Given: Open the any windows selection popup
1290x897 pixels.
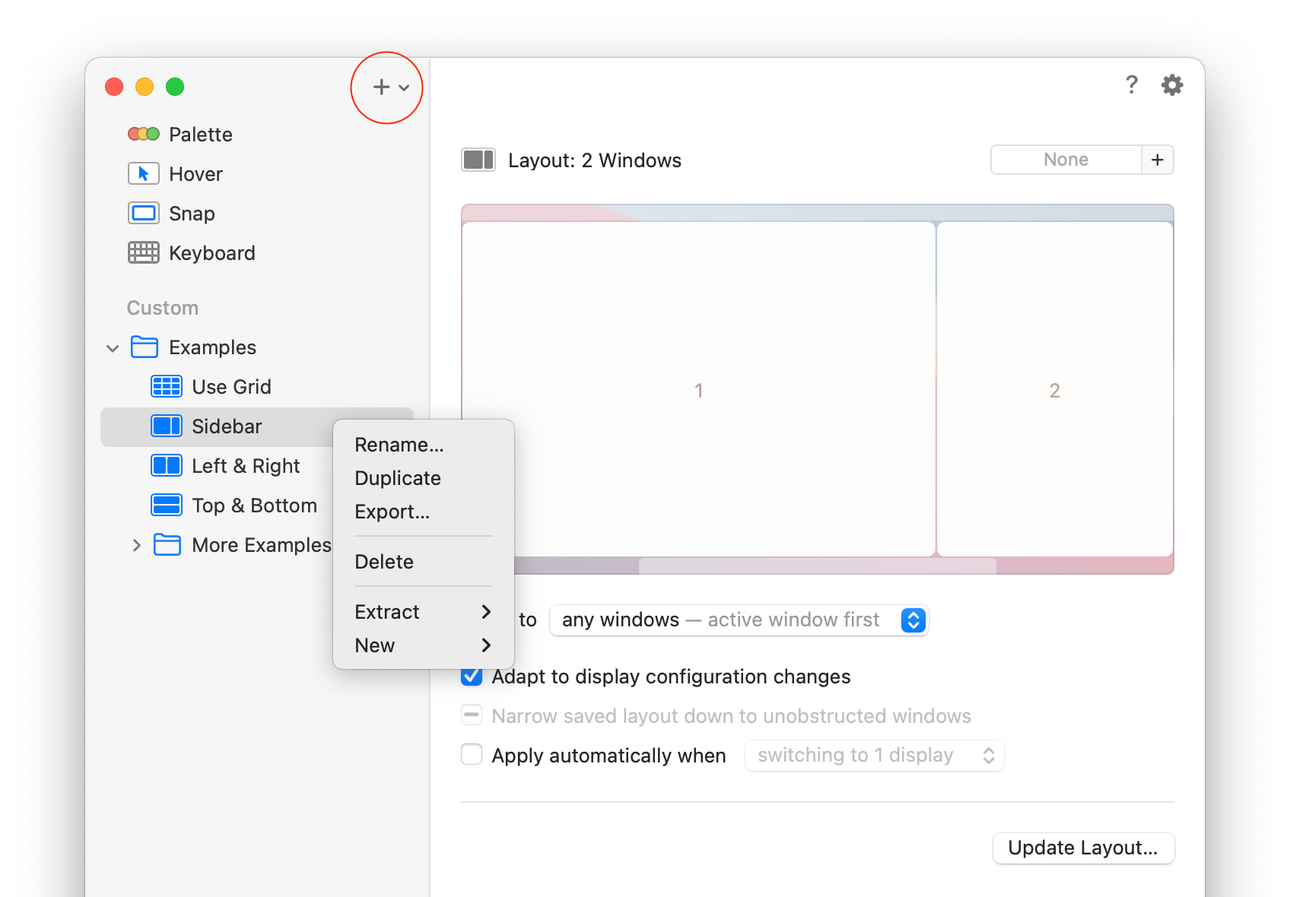Looking at the screenshot, I should point(739,620).
